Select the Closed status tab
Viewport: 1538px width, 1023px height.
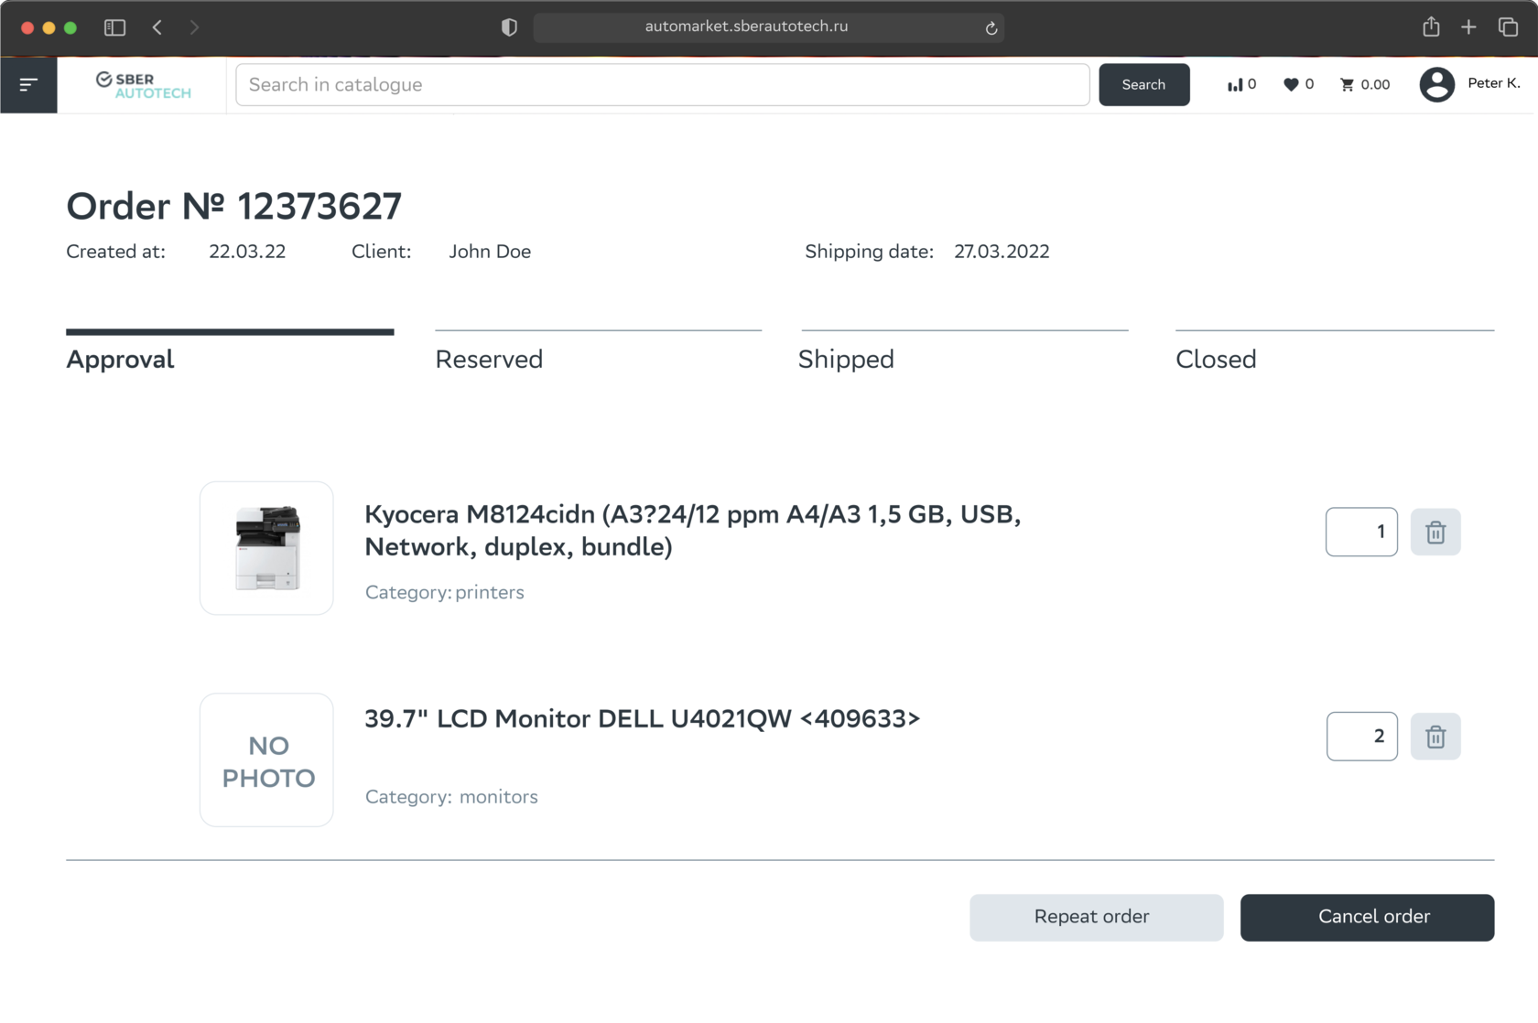1216,359
